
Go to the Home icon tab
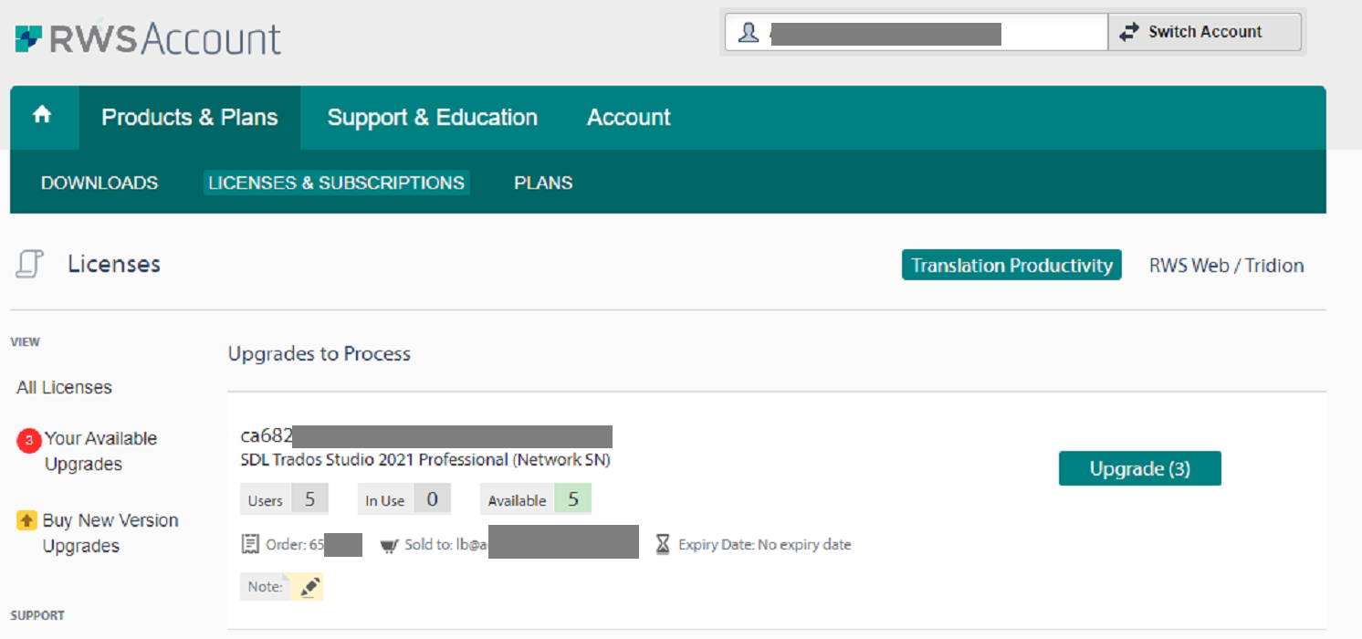click(43, 117)
